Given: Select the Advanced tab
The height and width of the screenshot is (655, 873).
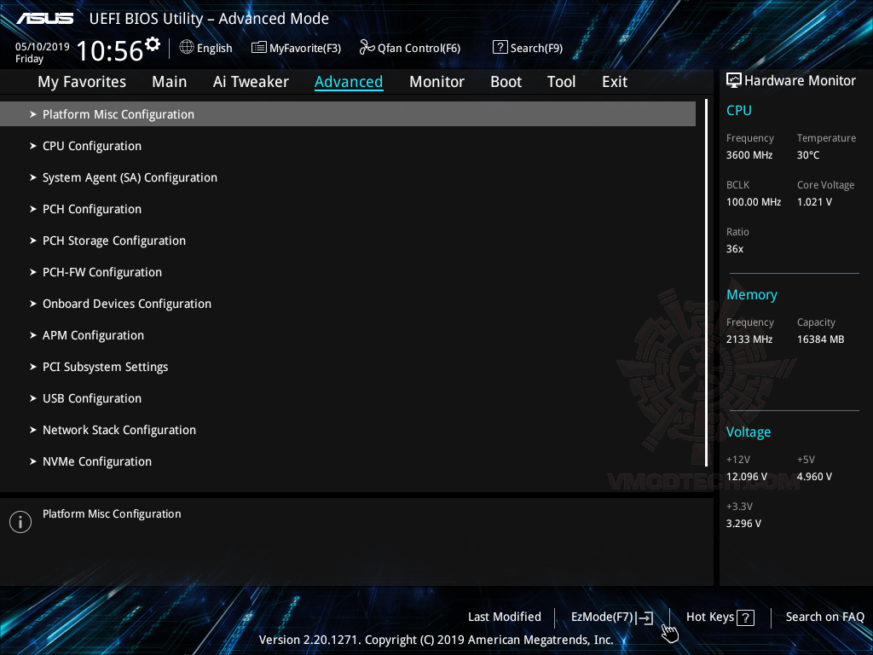Looking at the screenshot, I should click(x=349, y=82).
